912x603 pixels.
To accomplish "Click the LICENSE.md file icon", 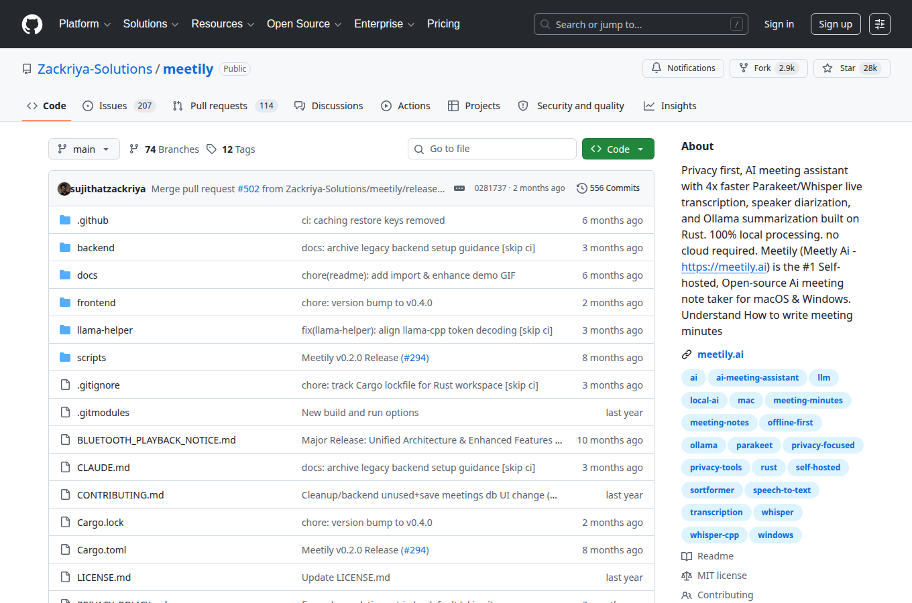I will point(65,578).
